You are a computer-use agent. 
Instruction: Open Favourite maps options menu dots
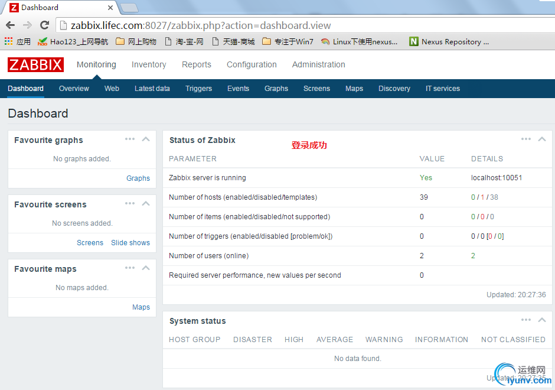pyautogui.click(x=130, y=268)
